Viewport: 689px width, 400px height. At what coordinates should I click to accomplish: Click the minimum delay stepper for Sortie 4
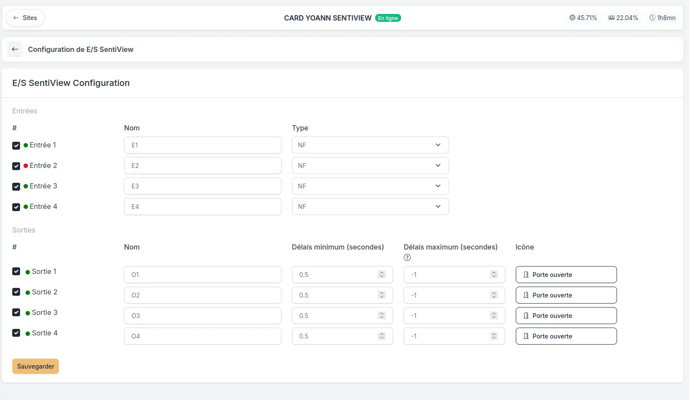[x=382, y=336]
